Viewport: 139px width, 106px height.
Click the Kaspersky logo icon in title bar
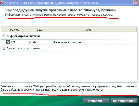point(2,2)
